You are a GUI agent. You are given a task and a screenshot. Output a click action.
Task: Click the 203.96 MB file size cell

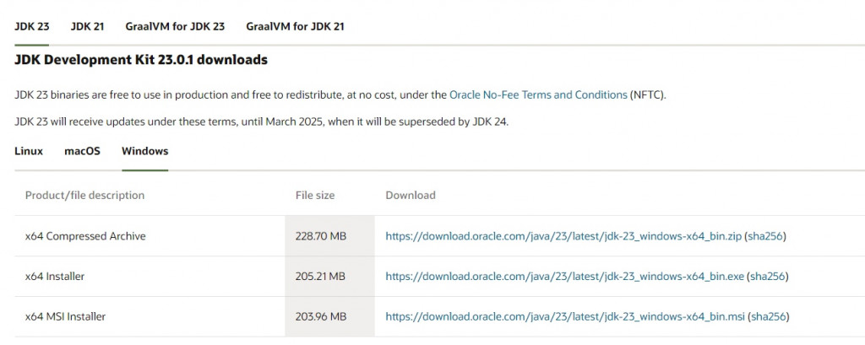(x=330, y=317)
